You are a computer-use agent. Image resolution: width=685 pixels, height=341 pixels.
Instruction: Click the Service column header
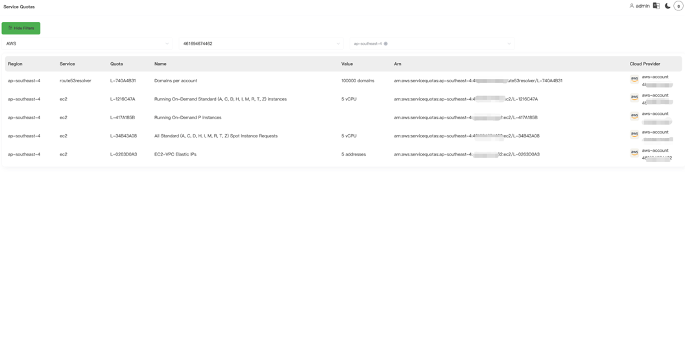67,64
